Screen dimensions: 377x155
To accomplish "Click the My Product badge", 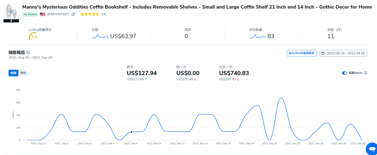I will tap(30, 14).
